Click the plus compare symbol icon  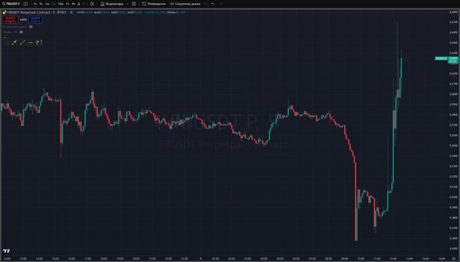[26, 4]
